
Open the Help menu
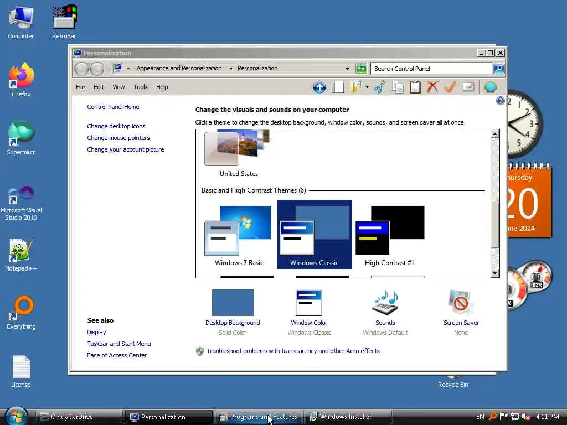tap(162, 87)
